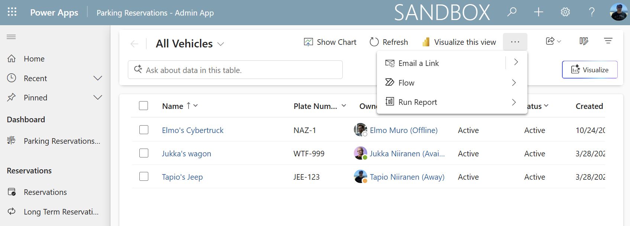630x226 pixels.
Task: Click the JEE-123 plate number cell
Action: [x=307, y=177]
